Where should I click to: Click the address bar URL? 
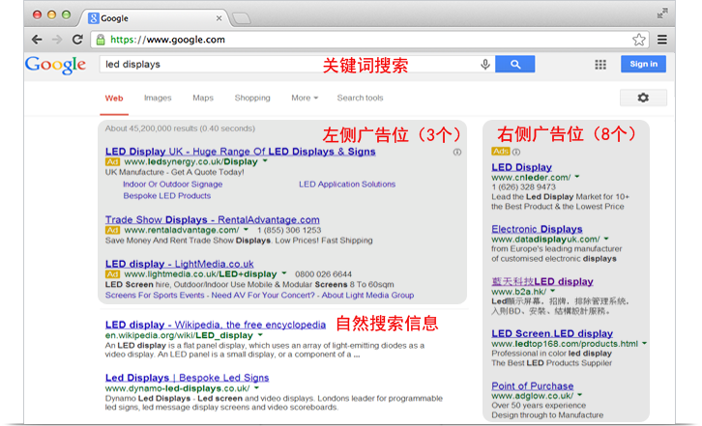pyautogui.click(x=167, y=40)
